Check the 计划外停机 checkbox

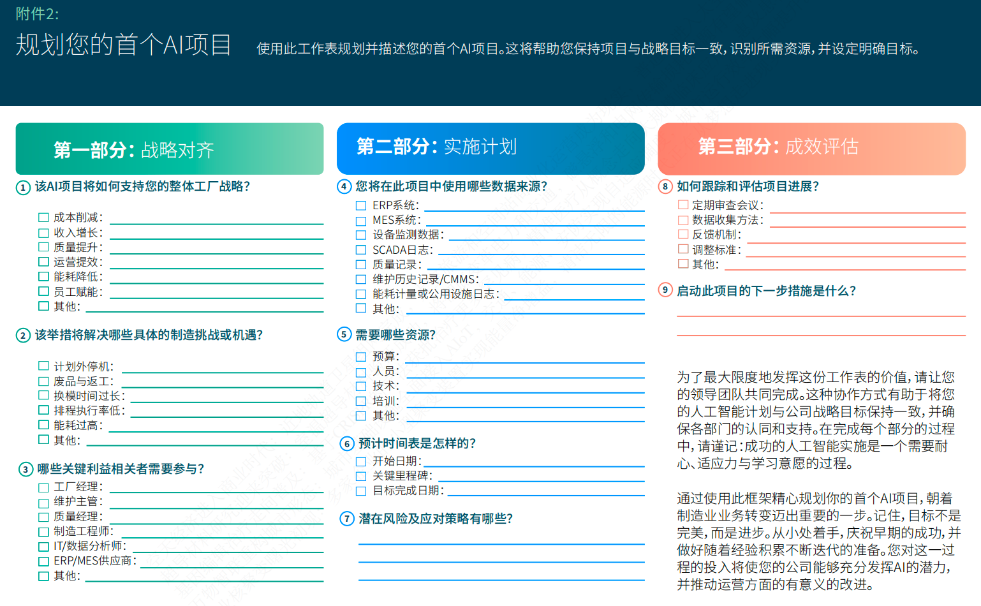pyautogui.click(x=43, y=366)
